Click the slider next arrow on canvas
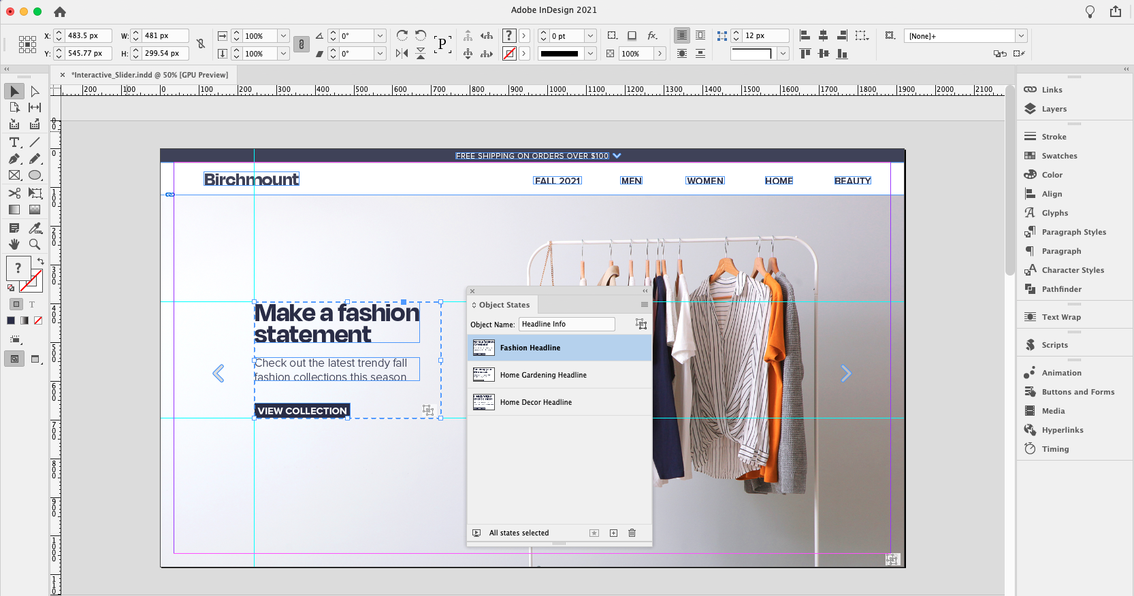This screenshot has height=596, width=1134. point(845,373)
